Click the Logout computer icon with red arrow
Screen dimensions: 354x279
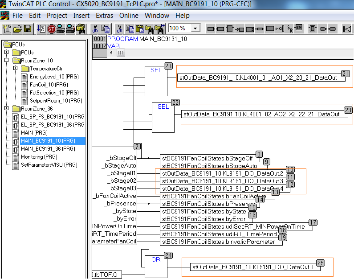(x=70, y=29)
